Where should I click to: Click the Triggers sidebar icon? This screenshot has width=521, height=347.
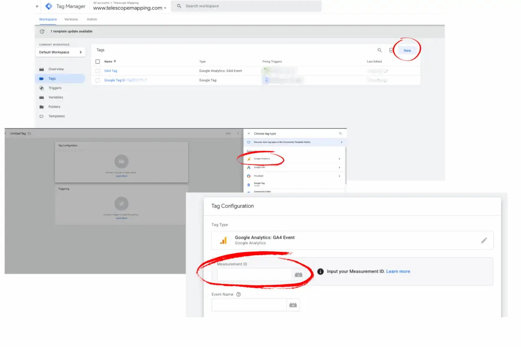(42, 88)
